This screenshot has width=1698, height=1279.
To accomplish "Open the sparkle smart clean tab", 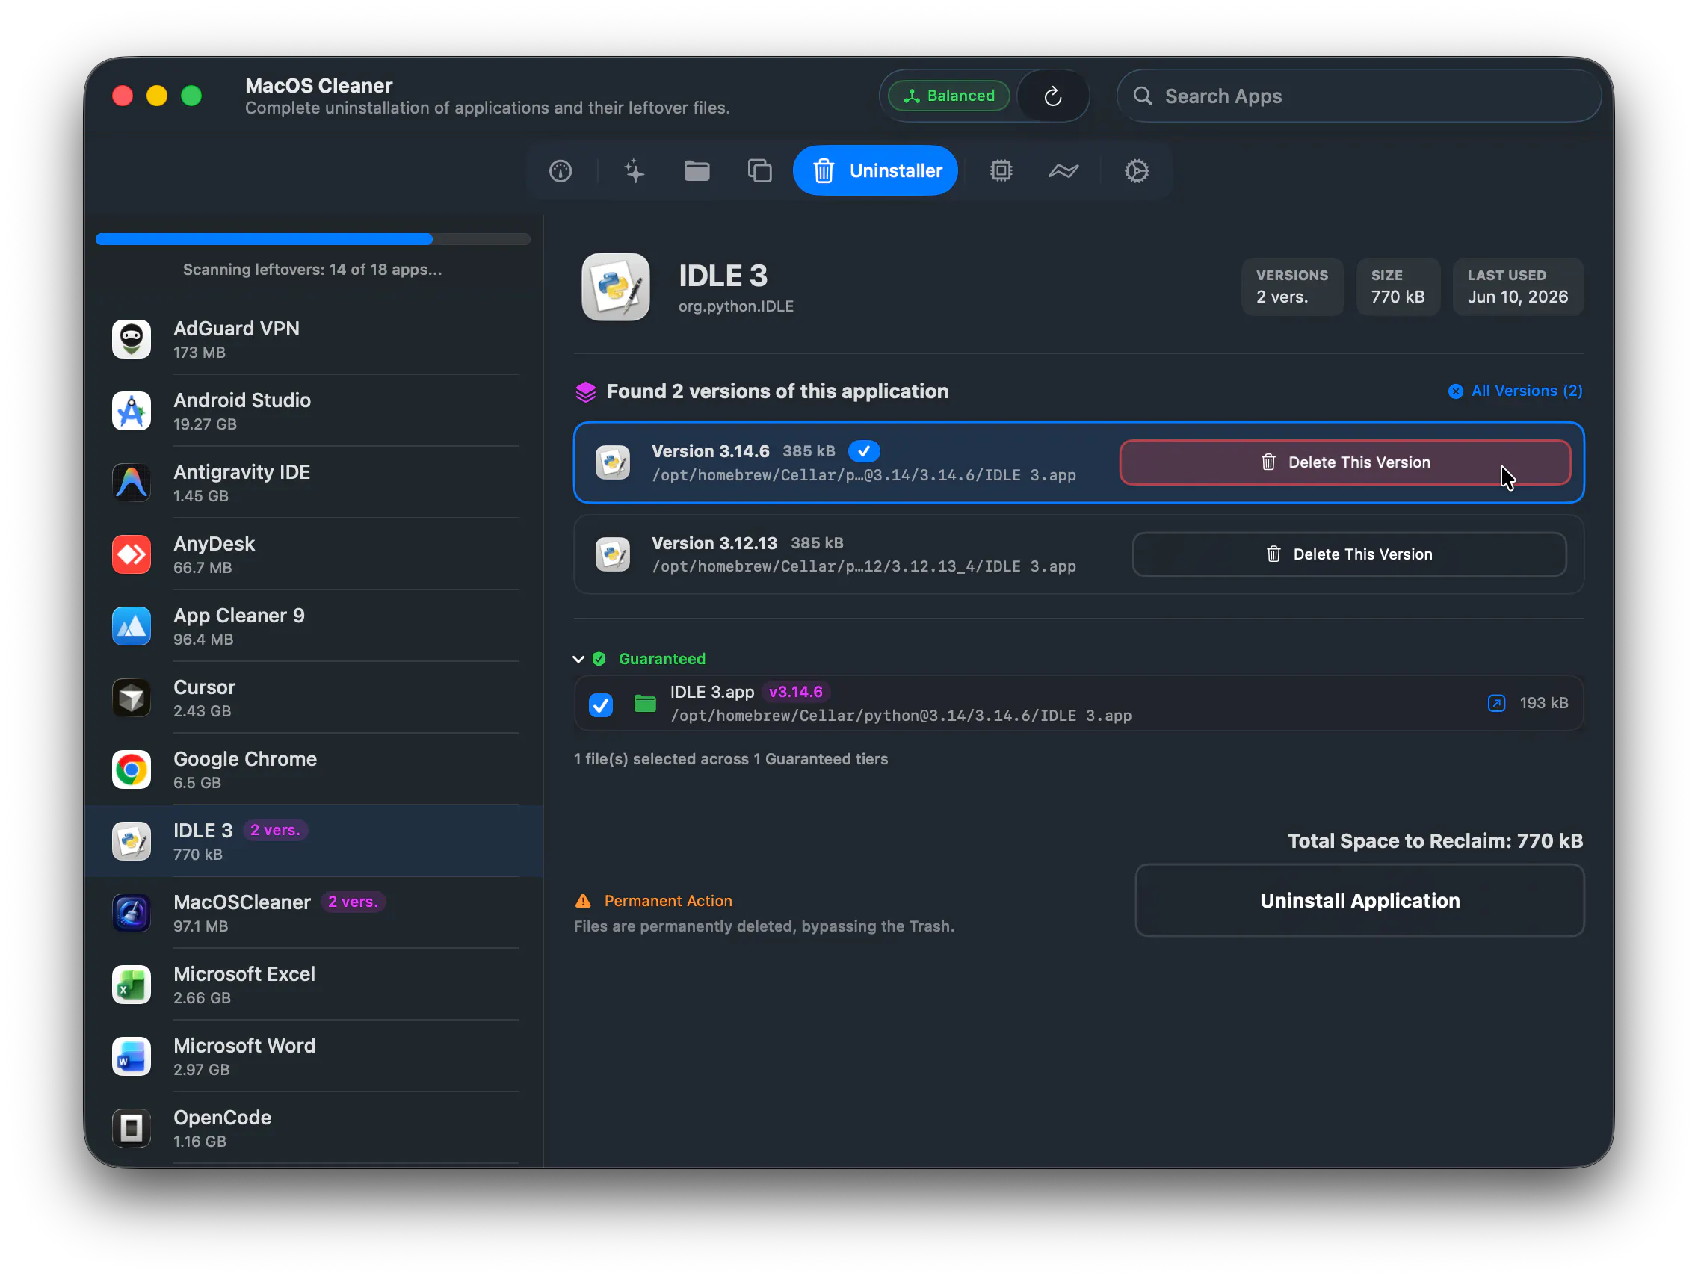I will (634, 170).
